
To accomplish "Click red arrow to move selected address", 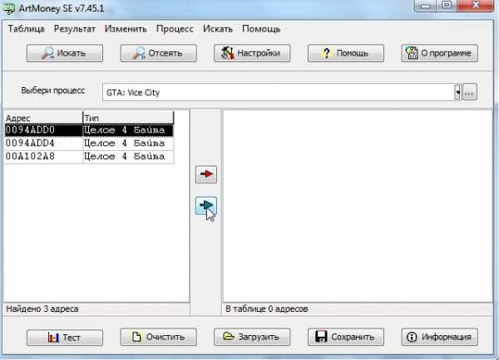I will coord(206,174).
